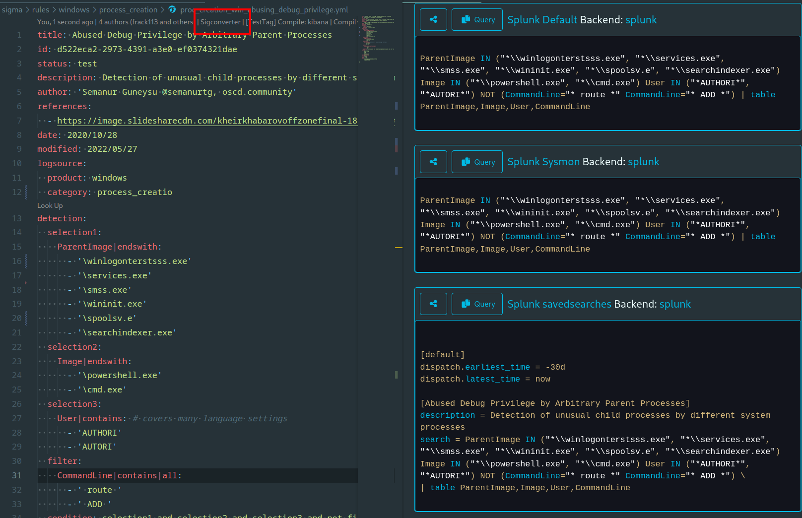Viewport: 802px width, 518px height.
Task: Click the 'Splunk savedsearches' heading link
Action: tap(559, 304)
